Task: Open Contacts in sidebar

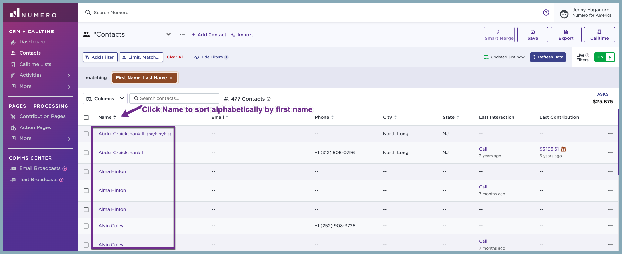Action: point(30,53)
